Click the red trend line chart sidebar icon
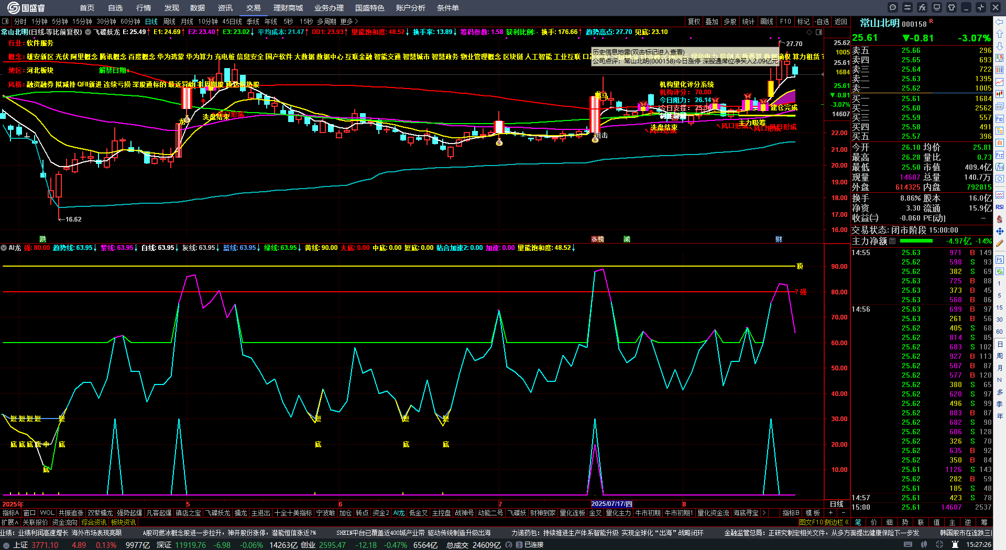Image resolution: width=1006 pixels, height=550 pixels. [1000, 82]
